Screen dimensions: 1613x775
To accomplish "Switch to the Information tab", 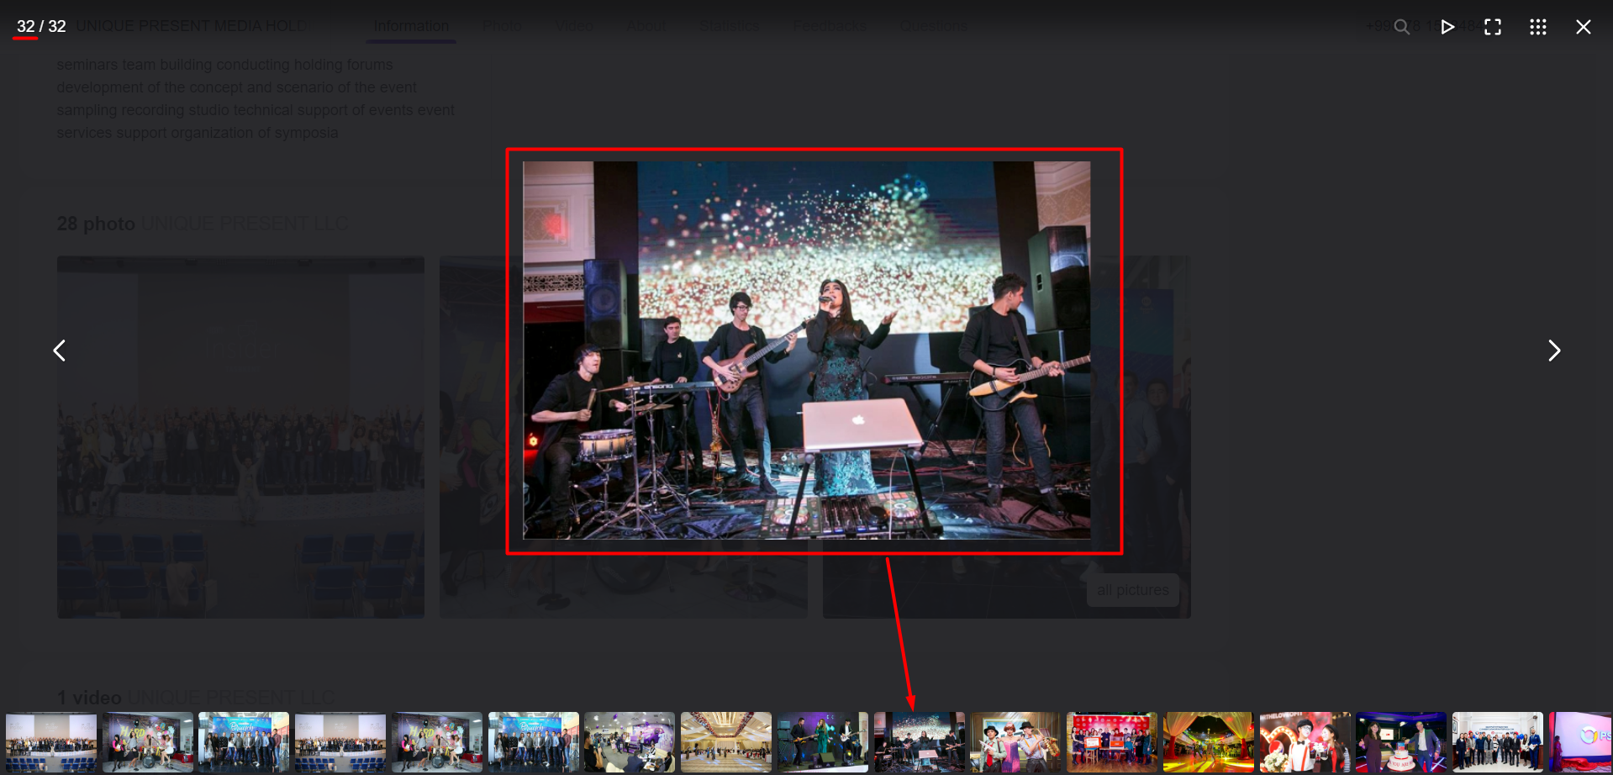I will click(x=411, y=26).
